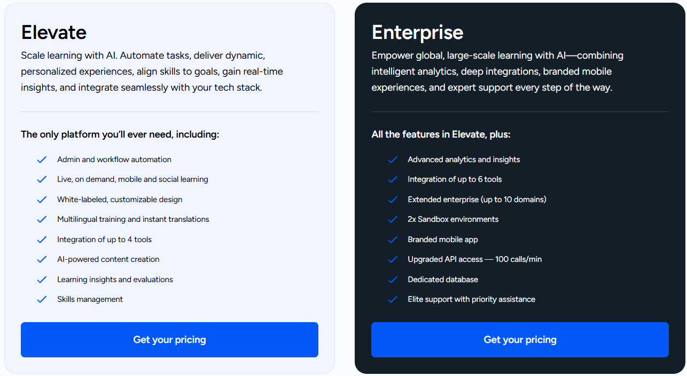Click the checkmark beside Branded mobile app

coord(393,239)
